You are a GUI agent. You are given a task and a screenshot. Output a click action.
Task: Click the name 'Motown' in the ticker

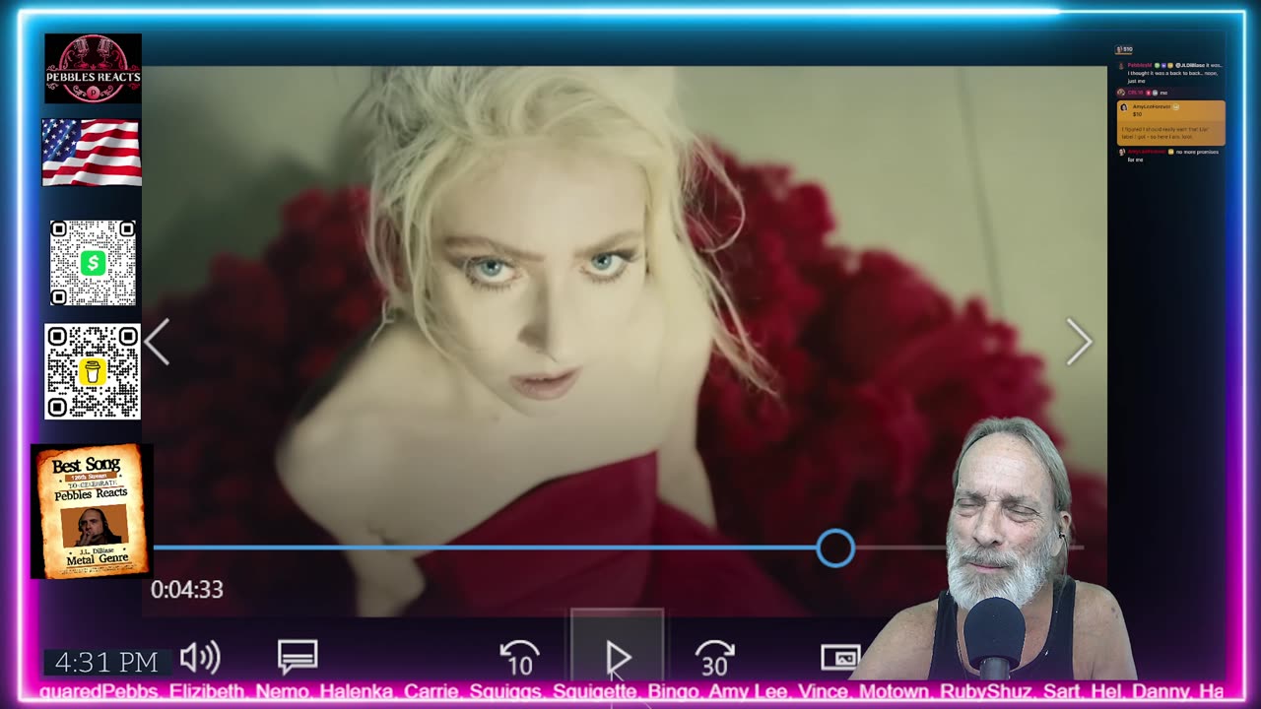[x=893, y=691]
